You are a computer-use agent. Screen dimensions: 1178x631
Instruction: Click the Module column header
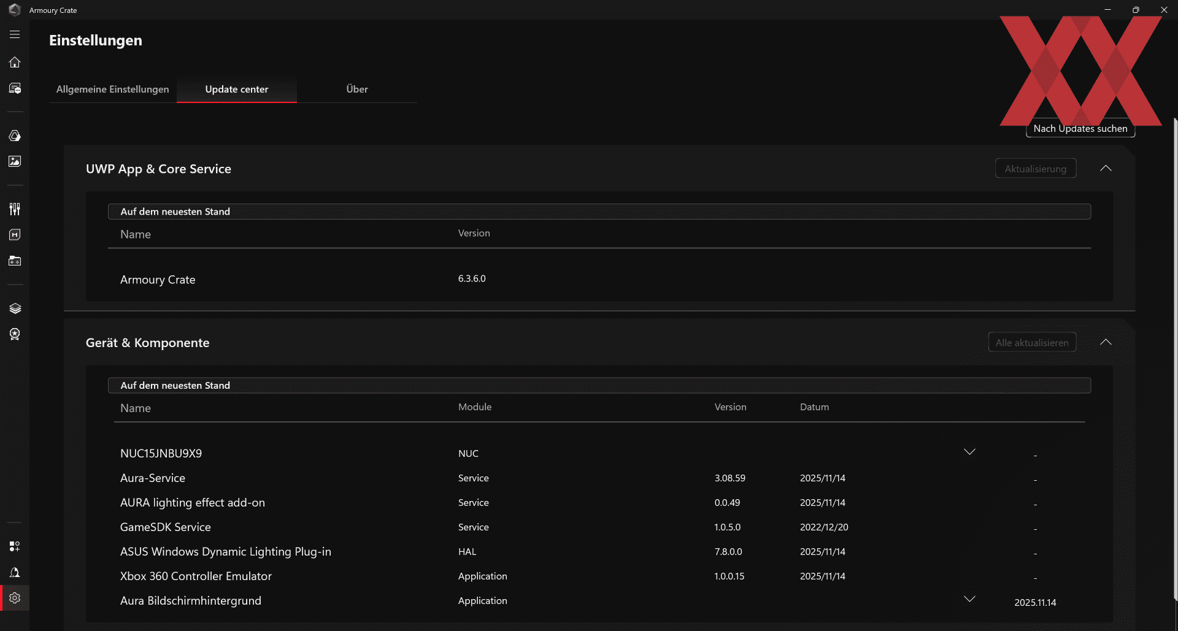click(475, 407)
